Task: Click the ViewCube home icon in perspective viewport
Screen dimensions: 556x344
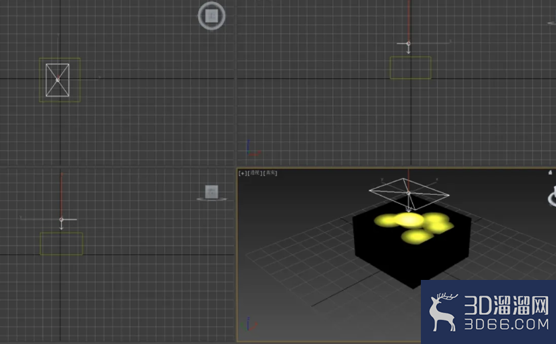Action: click(550, 173)
